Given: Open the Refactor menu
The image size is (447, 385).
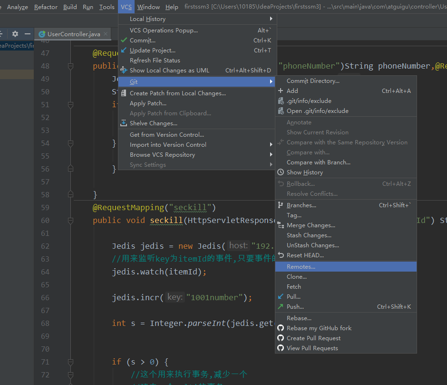Looking at the screenshot, I should point(46,7).
